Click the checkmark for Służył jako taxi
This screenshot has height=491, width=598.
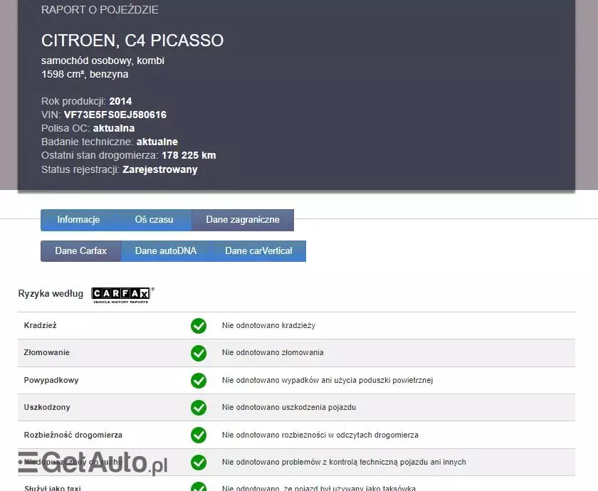(199, 487)
